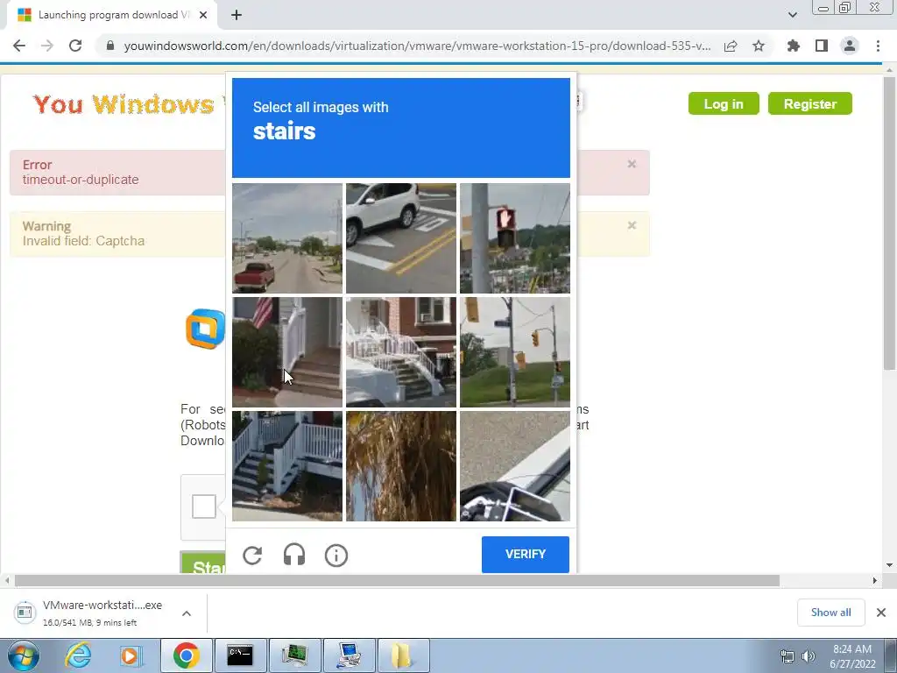Image resolution: width=897 pixels, height=673 pixels.
Task: Go forward in browser history
Action: pos(47,46)
